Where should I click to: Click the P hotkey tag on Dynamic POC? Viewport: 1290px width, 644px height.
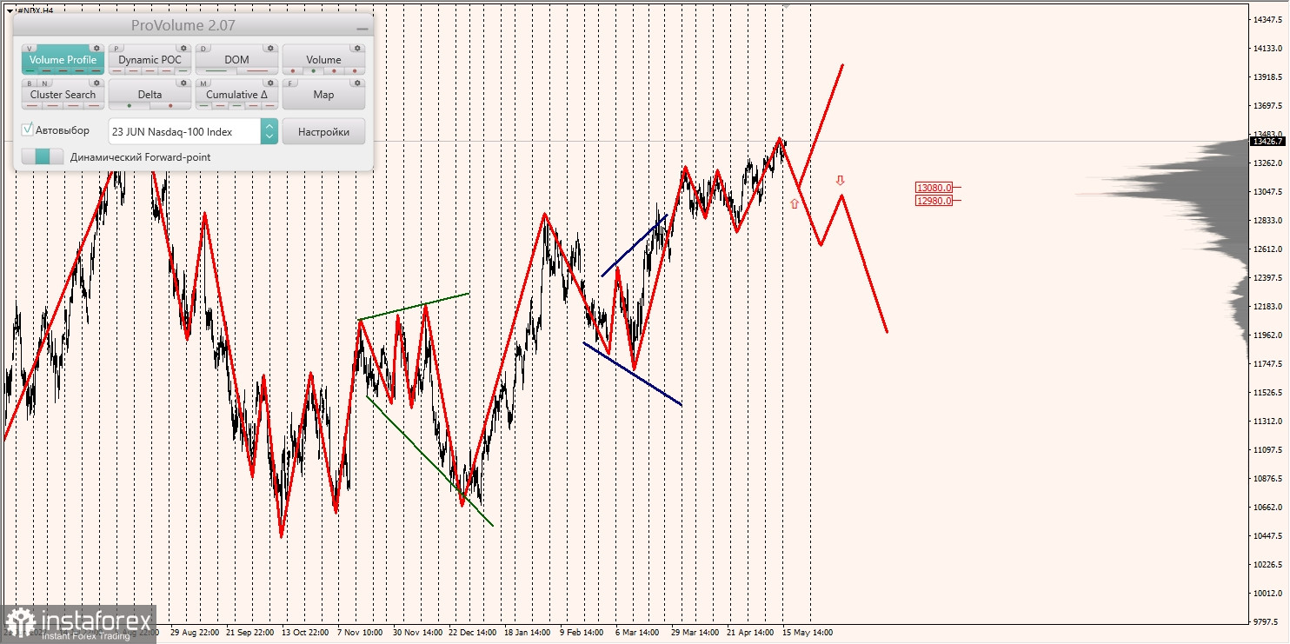(x=116, y=49)
